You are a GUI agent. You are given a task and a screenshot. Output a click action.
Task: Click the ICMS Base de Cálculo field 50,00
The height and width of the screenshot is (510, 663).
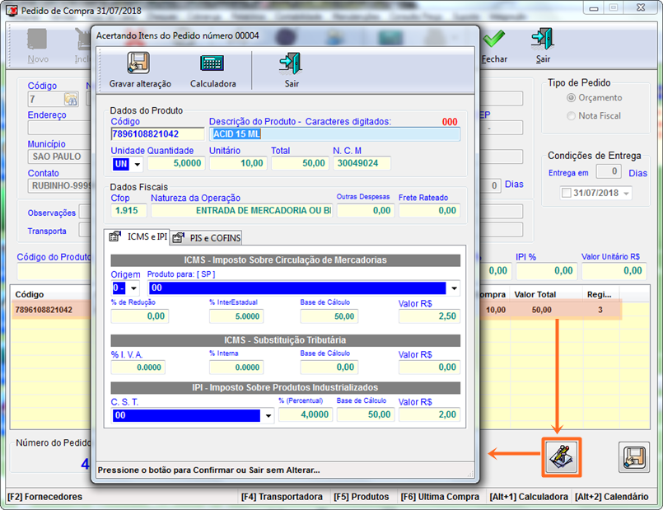point(329,316)
